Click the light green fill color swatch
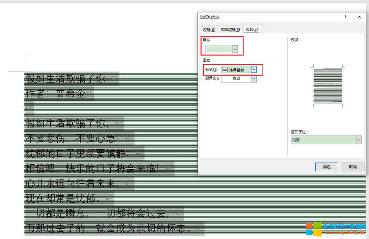The width and height of the screenshot is (369, 239). (x=219, y=49)
